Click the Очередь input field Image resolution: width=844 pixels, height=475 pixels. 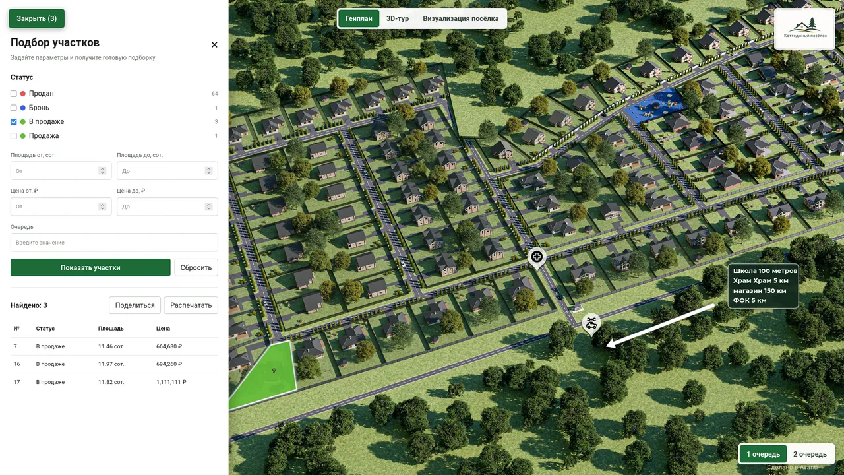point(114,242)
